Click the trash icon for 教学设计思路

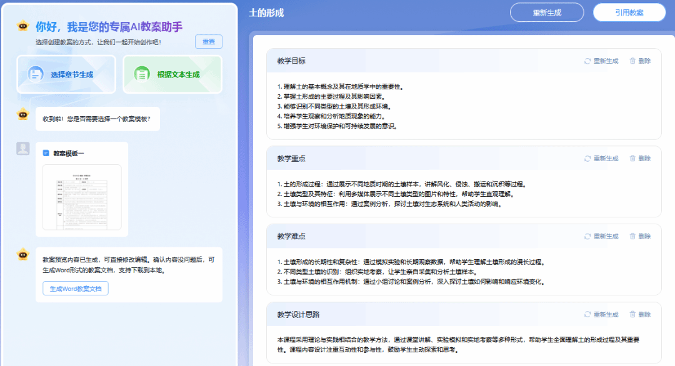coord(632,314)
